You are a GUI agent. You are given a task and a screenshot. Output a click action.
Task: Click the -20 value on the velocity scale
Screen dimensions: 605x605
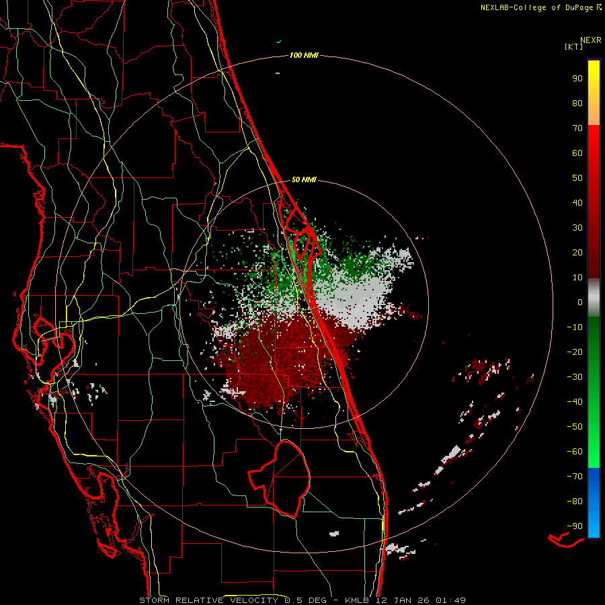(x=575, y=352)
